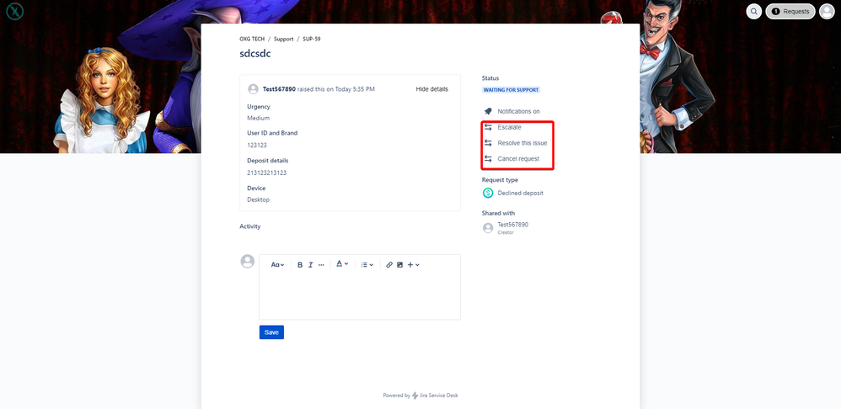841x409 pixels.
Task: Click the Declined deposit request type icon
Action: (x=488, y=193)
